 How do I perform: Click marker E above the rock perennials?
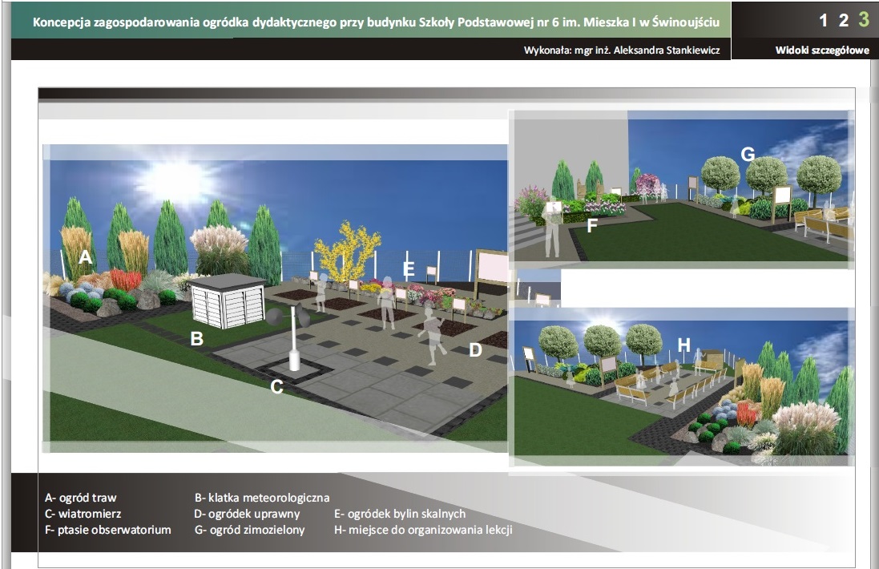[x=409, y=269]
